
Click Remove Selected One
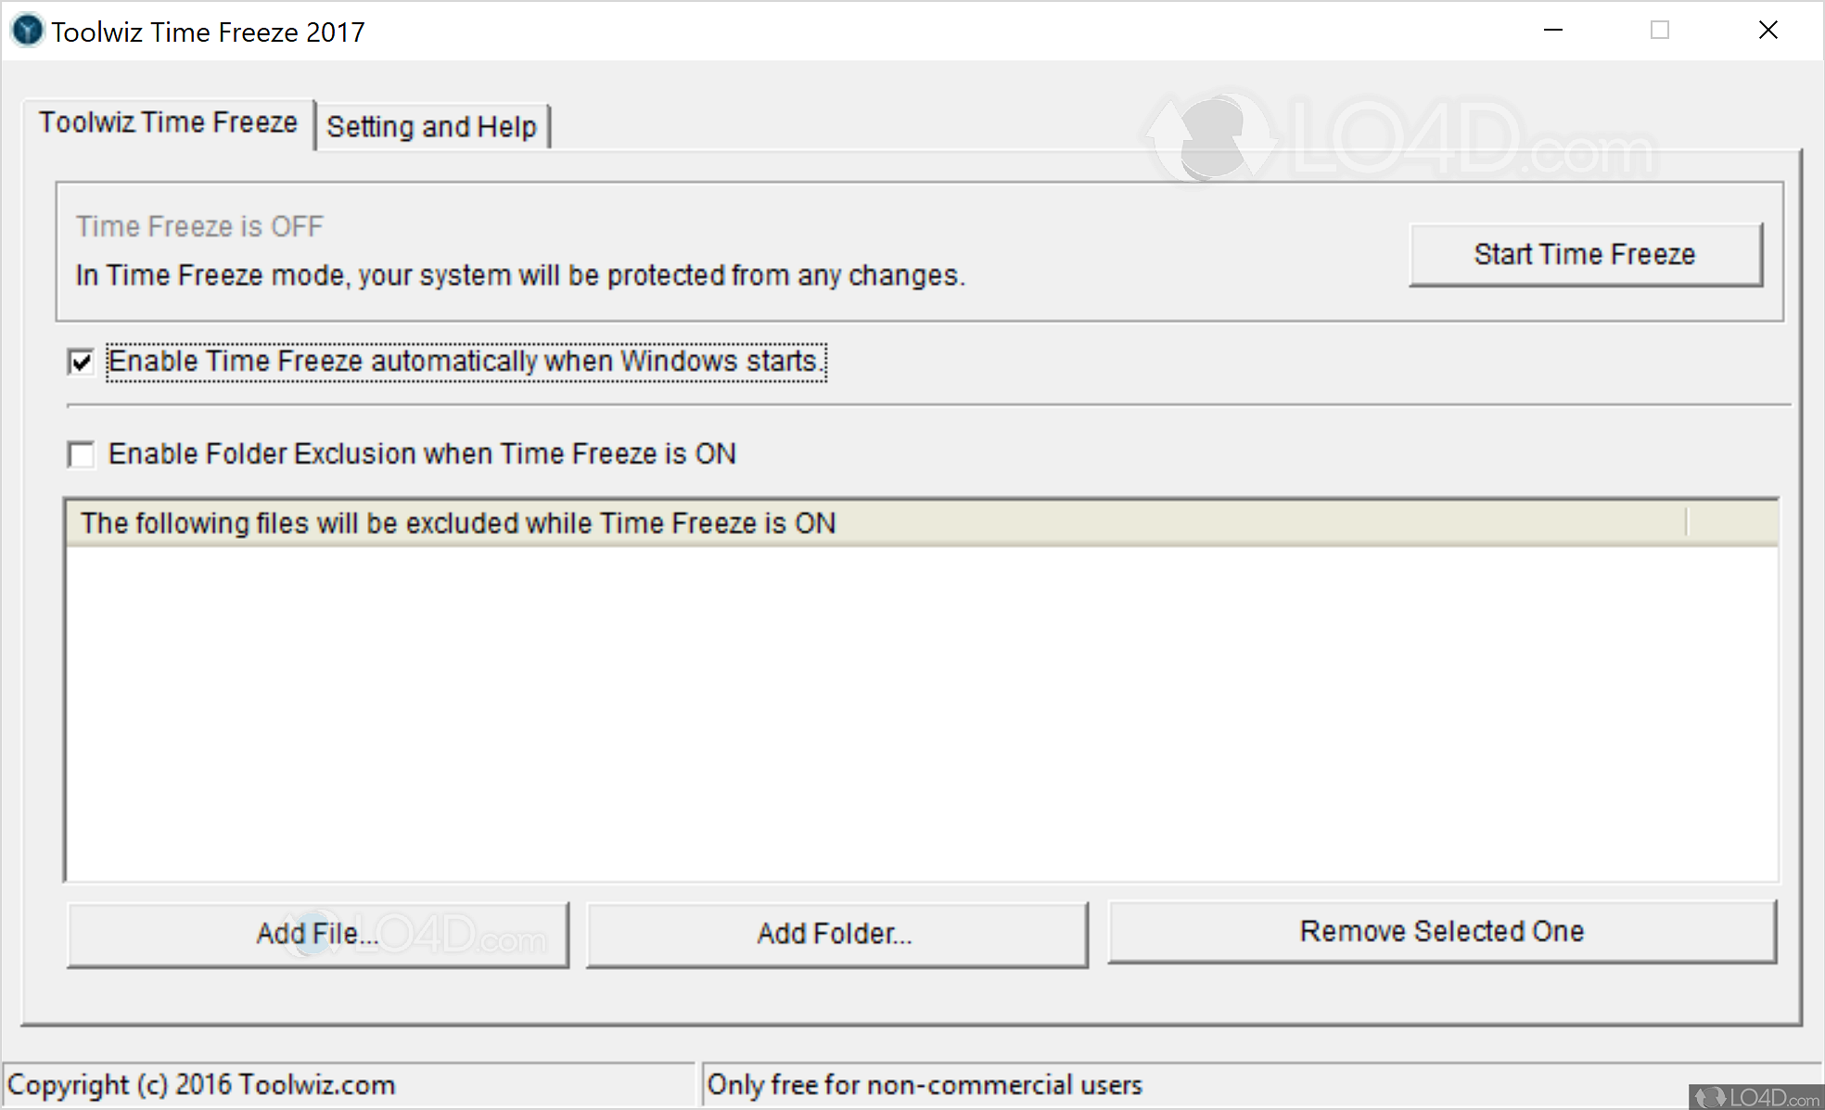(1442, 931)
